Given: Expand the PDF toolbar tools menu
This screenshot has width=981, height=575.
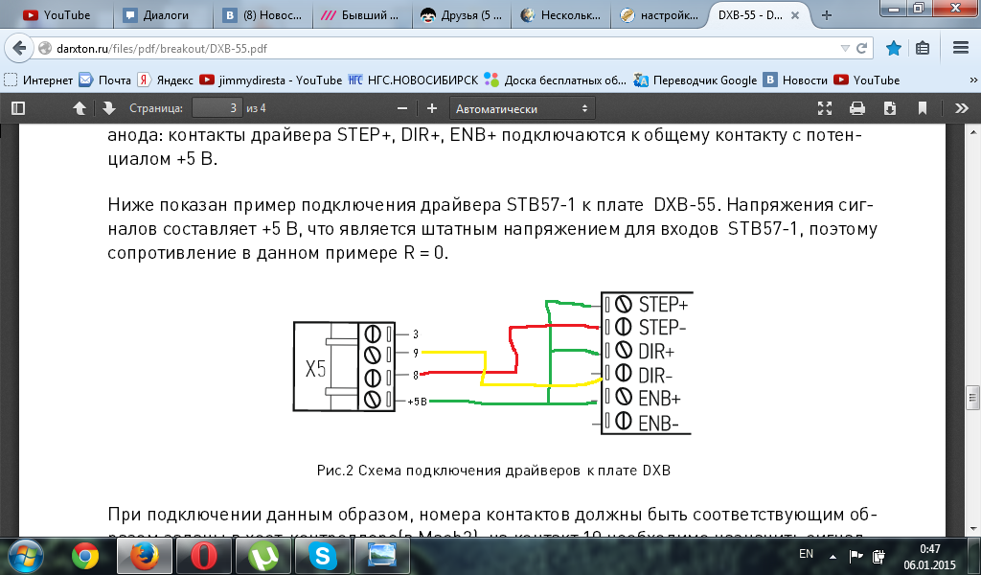Looking at the screenshot, I should pos(962,108).
